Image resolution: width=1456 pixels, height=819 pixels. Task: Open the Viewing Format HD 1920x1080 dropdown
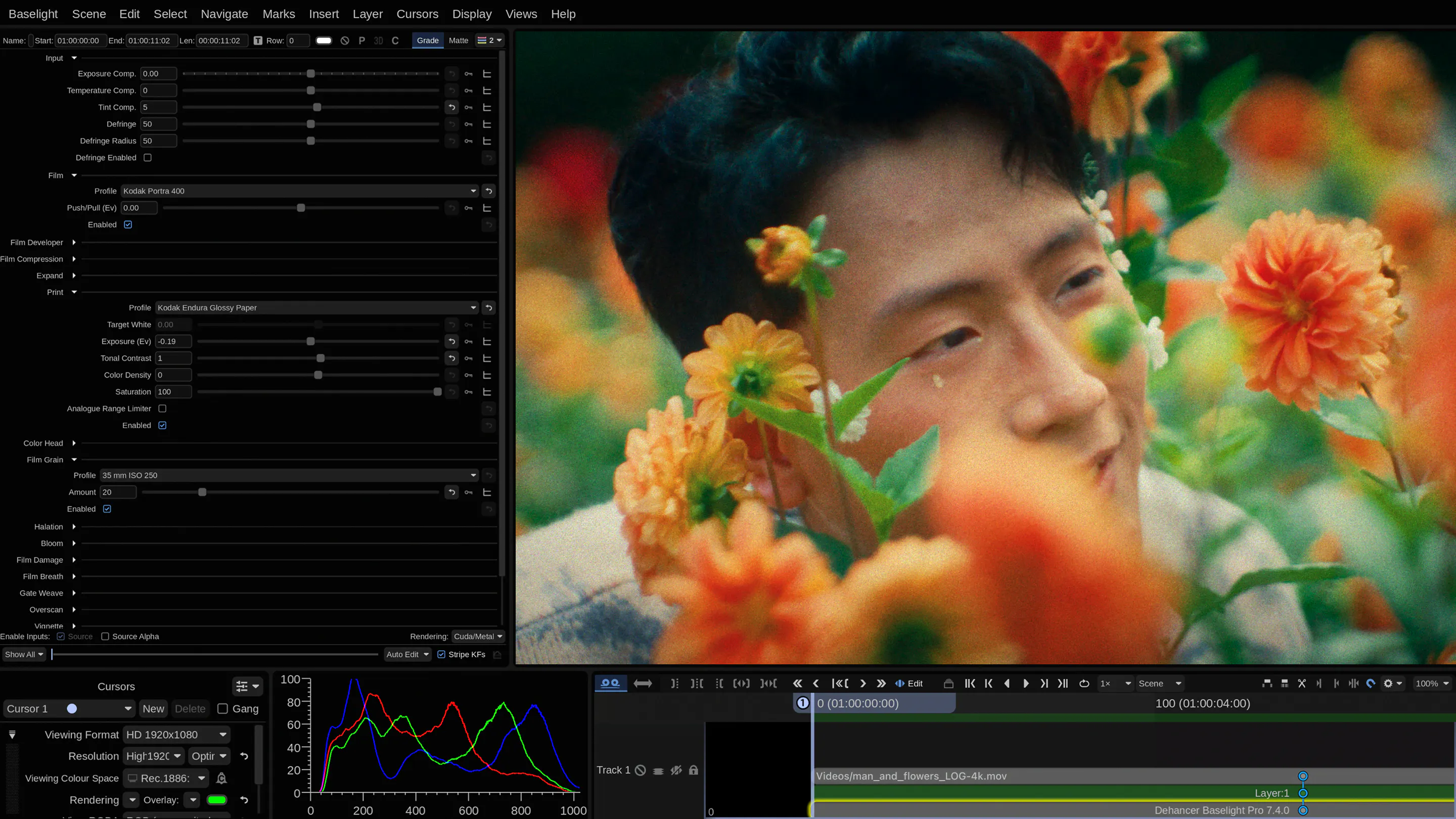tap(177, 735)
